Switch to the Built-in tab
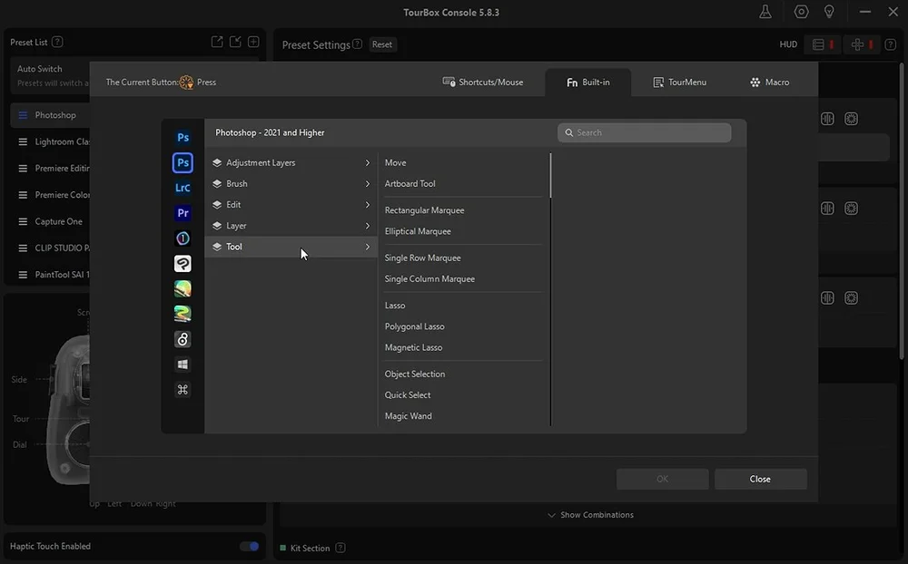The image size is (908, 564). tap(587, 83)
